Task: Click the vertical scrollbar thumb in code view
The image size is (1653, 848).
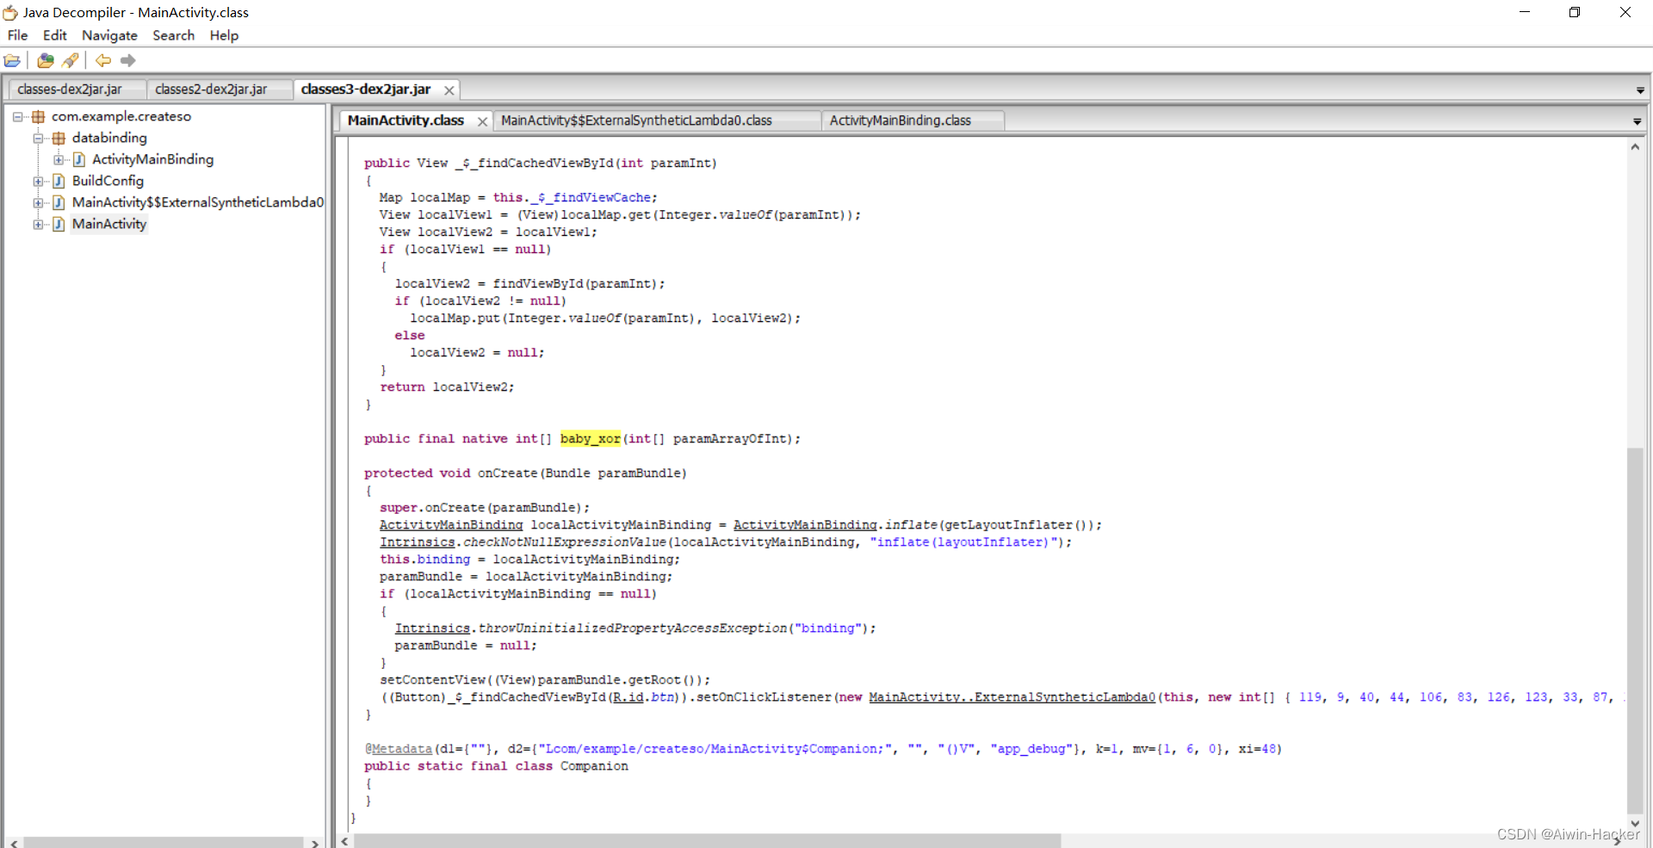Action: (x=1635, y=631)
